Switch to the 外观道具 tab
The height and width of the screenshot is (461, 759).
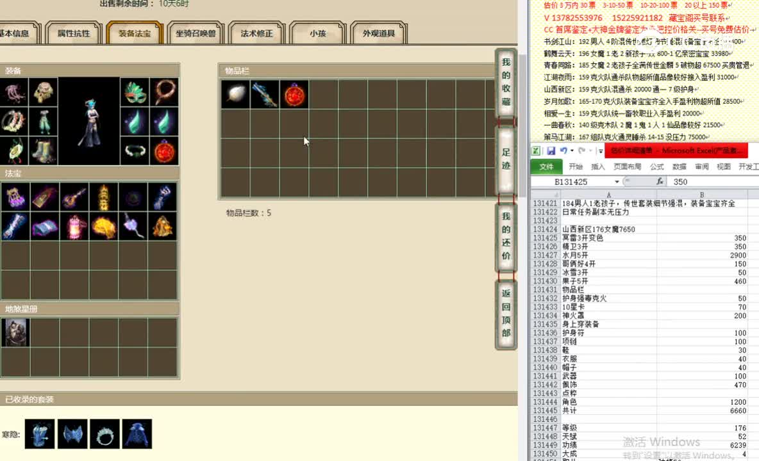pyautogui.click(x=378, y=33)
